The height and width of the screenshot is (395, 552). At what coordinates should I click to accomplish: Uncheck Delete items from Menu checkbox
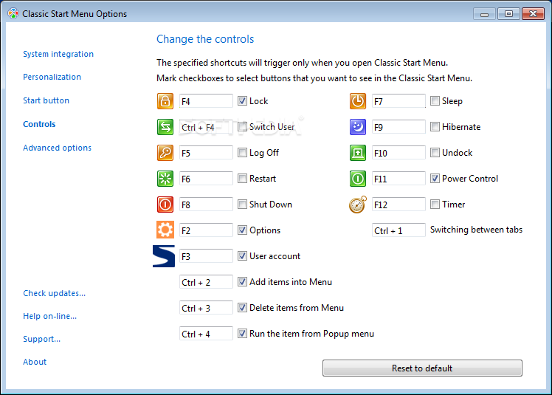[242, 308]
